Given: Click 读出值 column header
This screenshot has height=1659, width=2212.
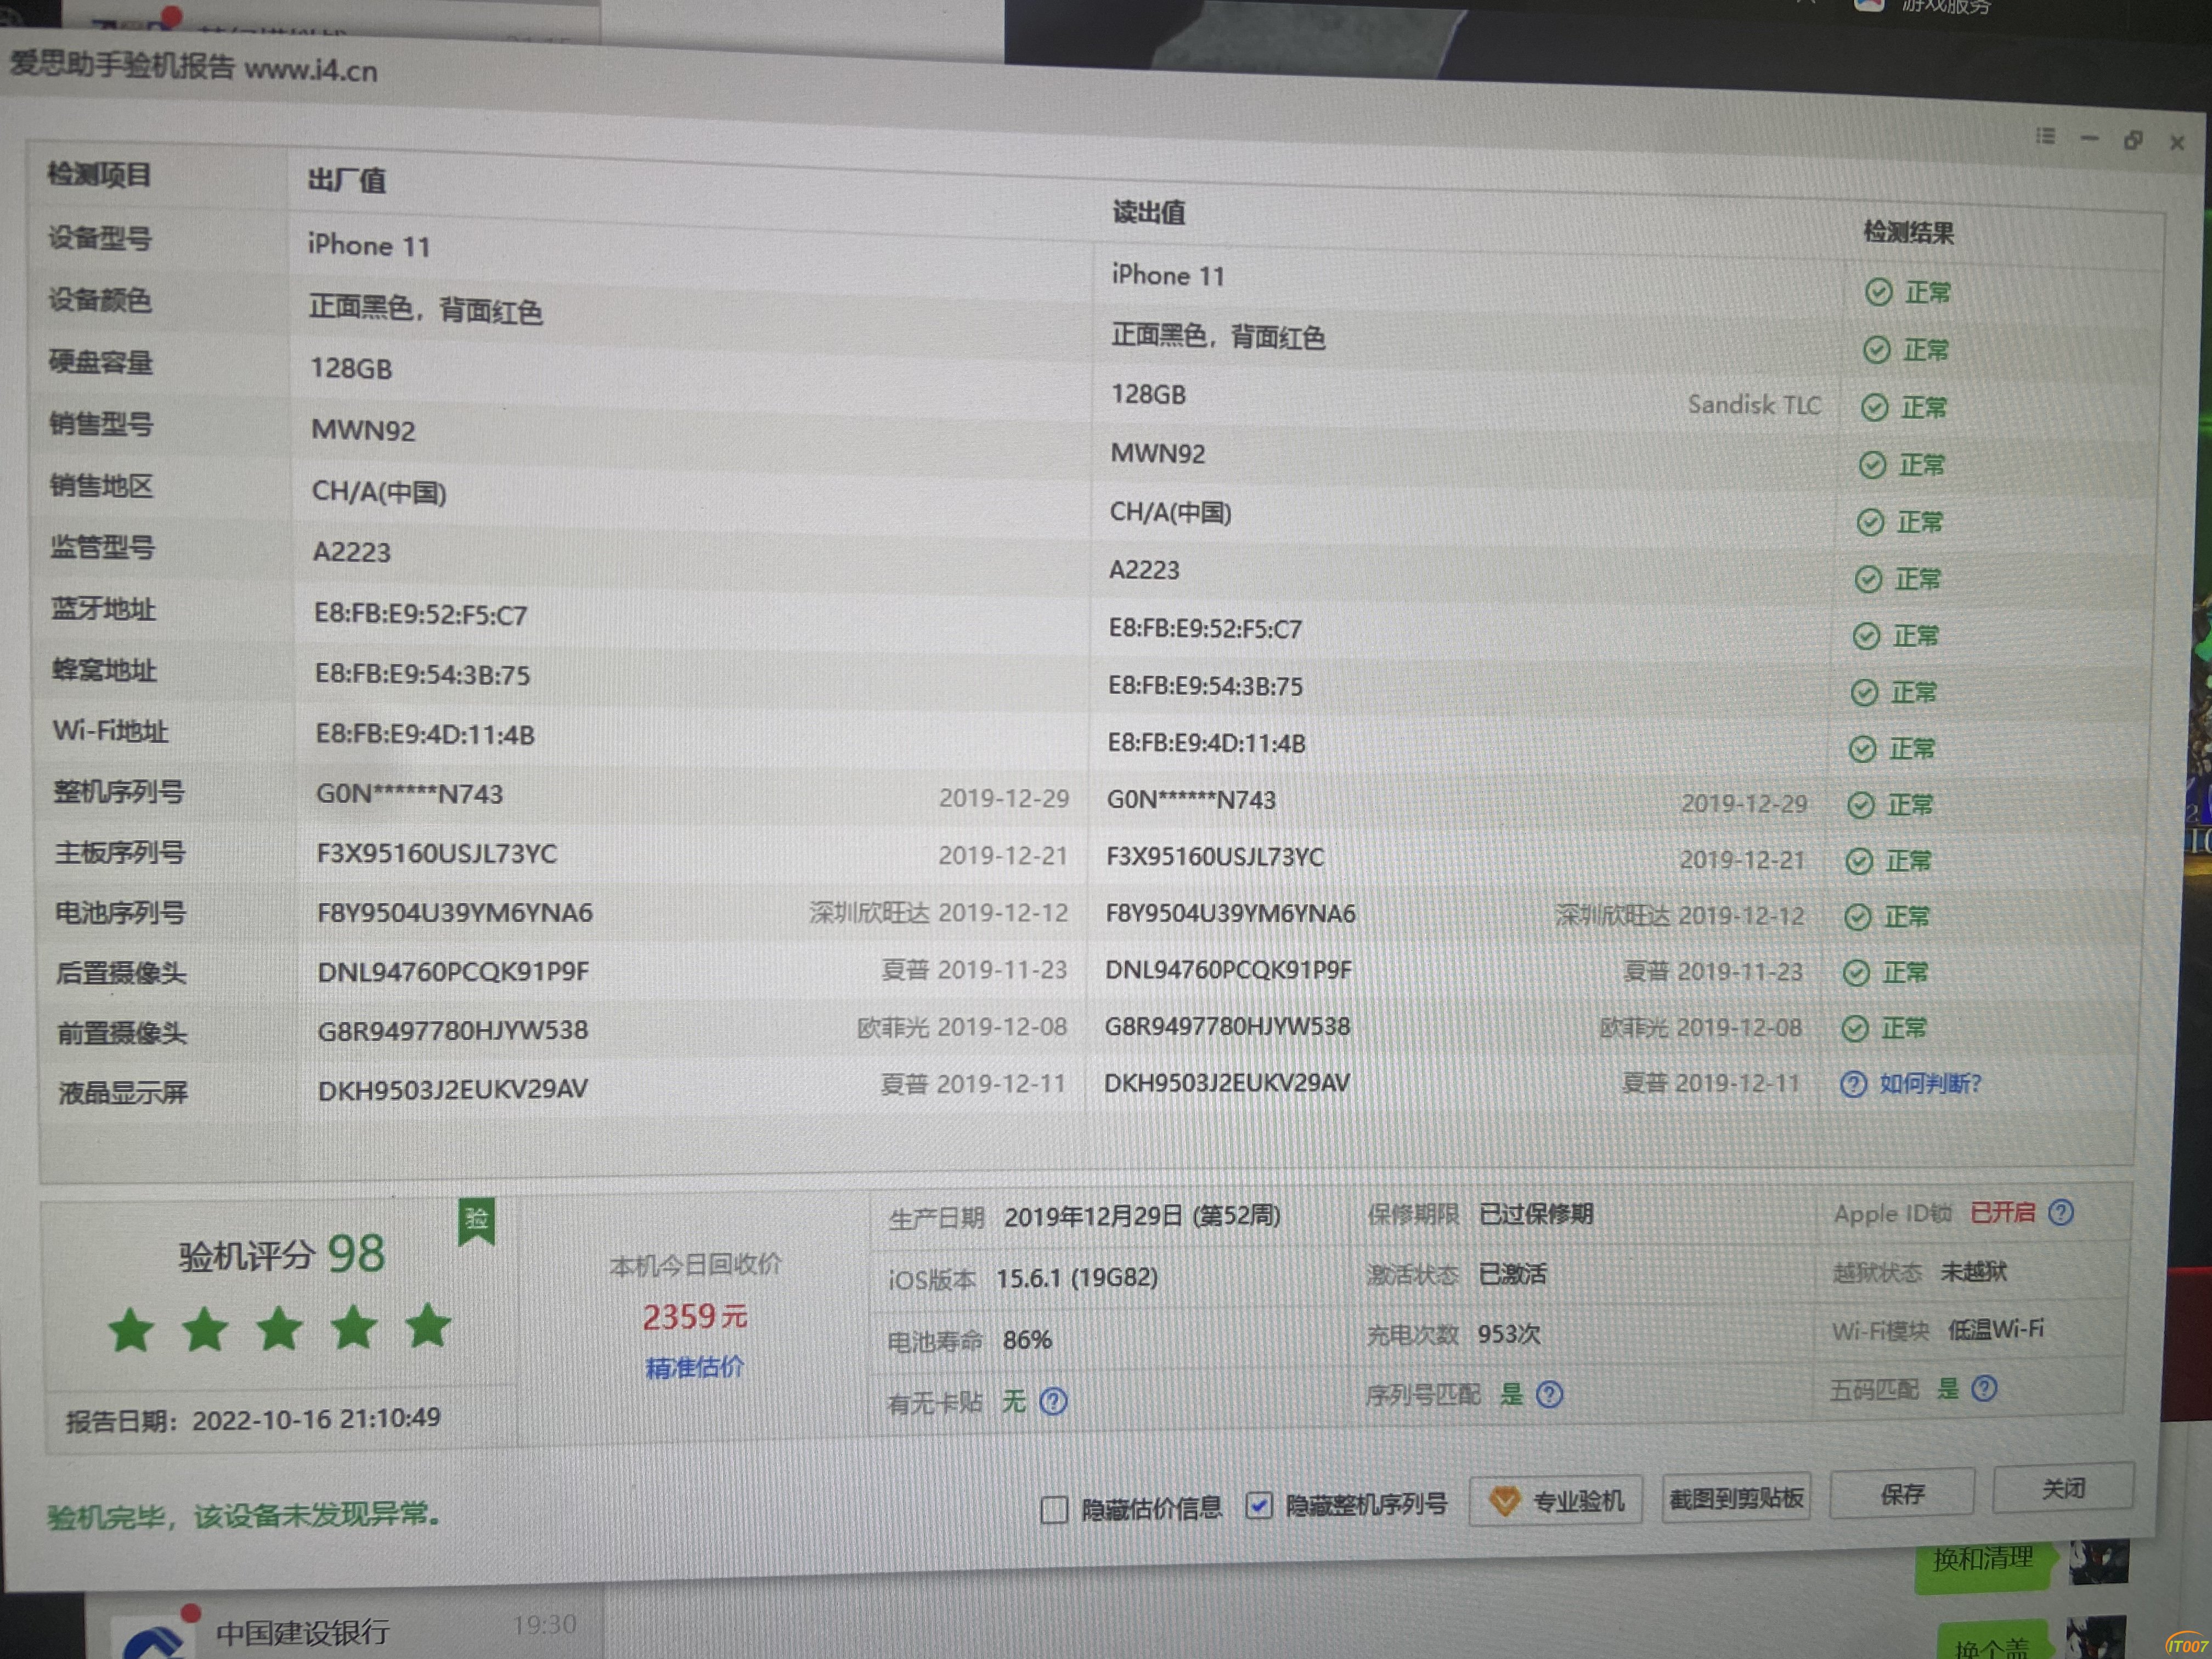Looking at the screenshot, I should 1149,212.
